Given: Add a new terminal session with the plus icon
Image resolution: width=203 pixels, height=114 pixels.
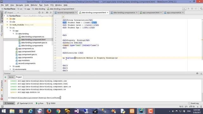Looking at the screenshot, I should 5,77.
